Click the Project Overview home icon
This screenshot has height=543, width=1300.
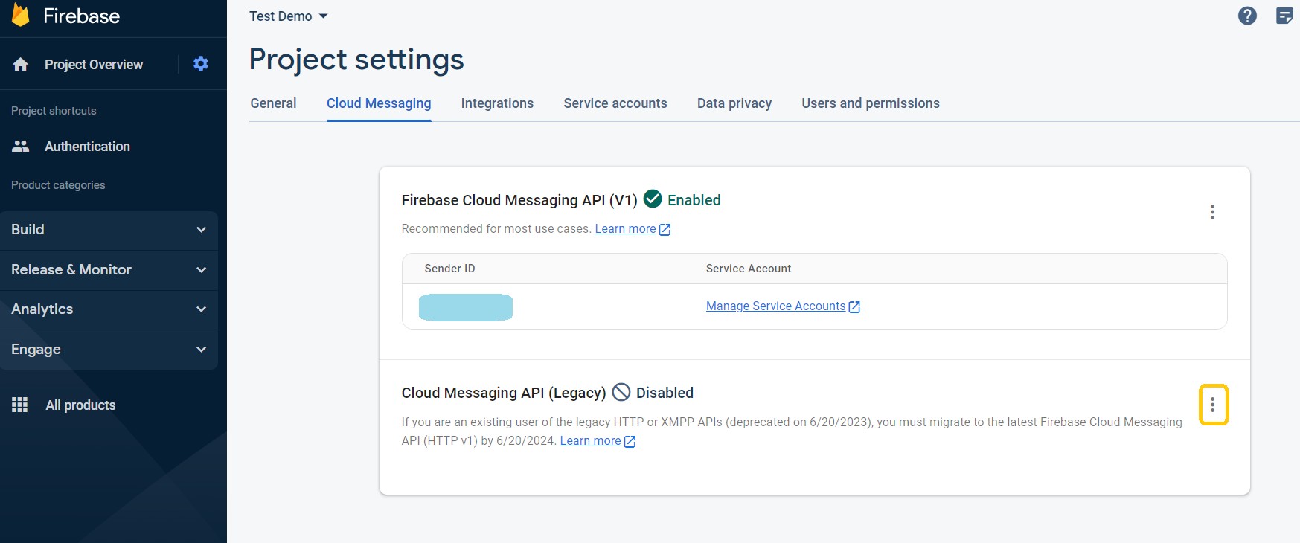click(x=21, y=65)
